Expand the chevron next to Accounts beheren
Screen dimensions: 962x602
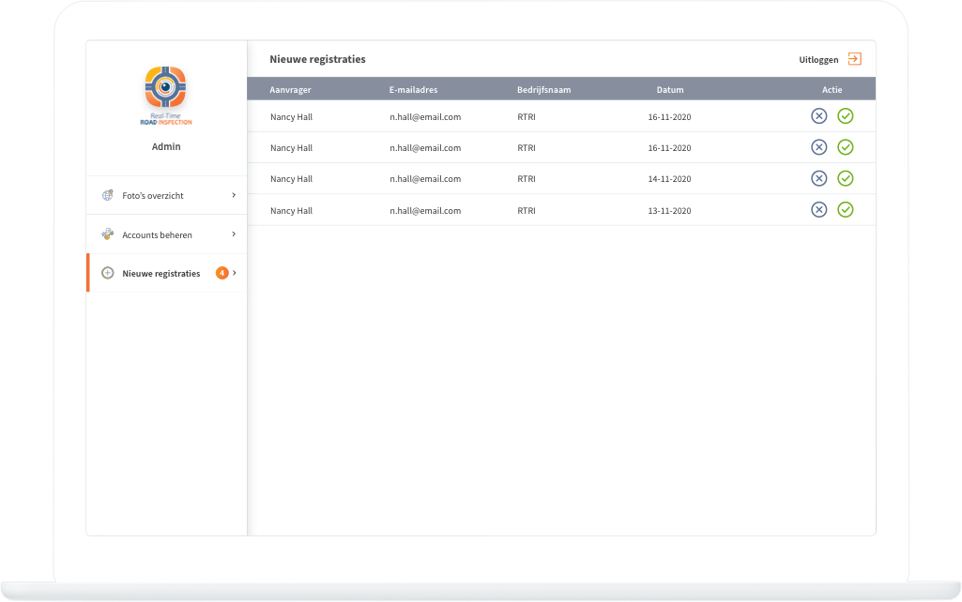[234, 234]
